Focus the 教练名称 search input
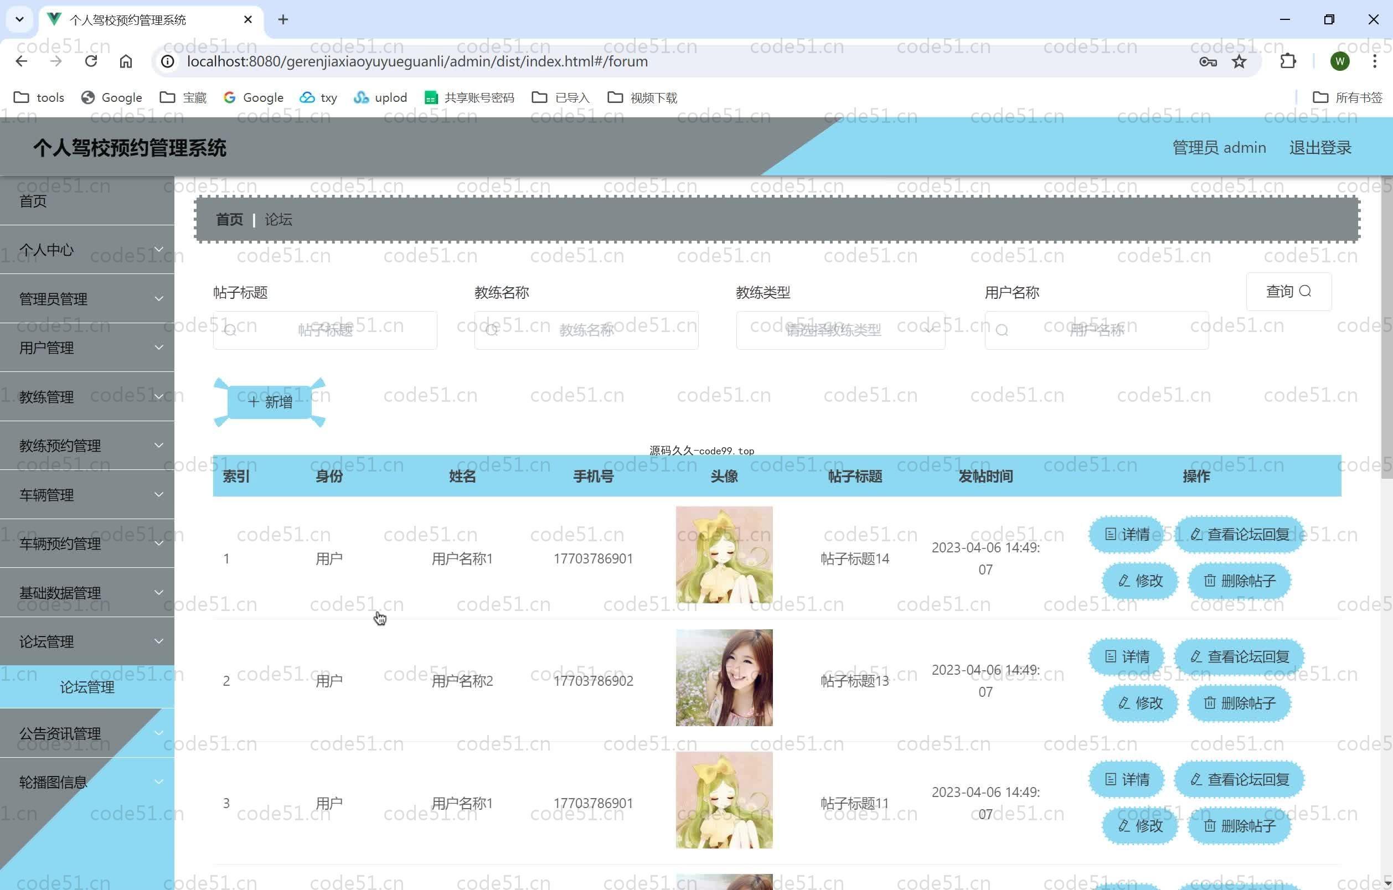Viewport: 1393px width, 890px height. 586,330
